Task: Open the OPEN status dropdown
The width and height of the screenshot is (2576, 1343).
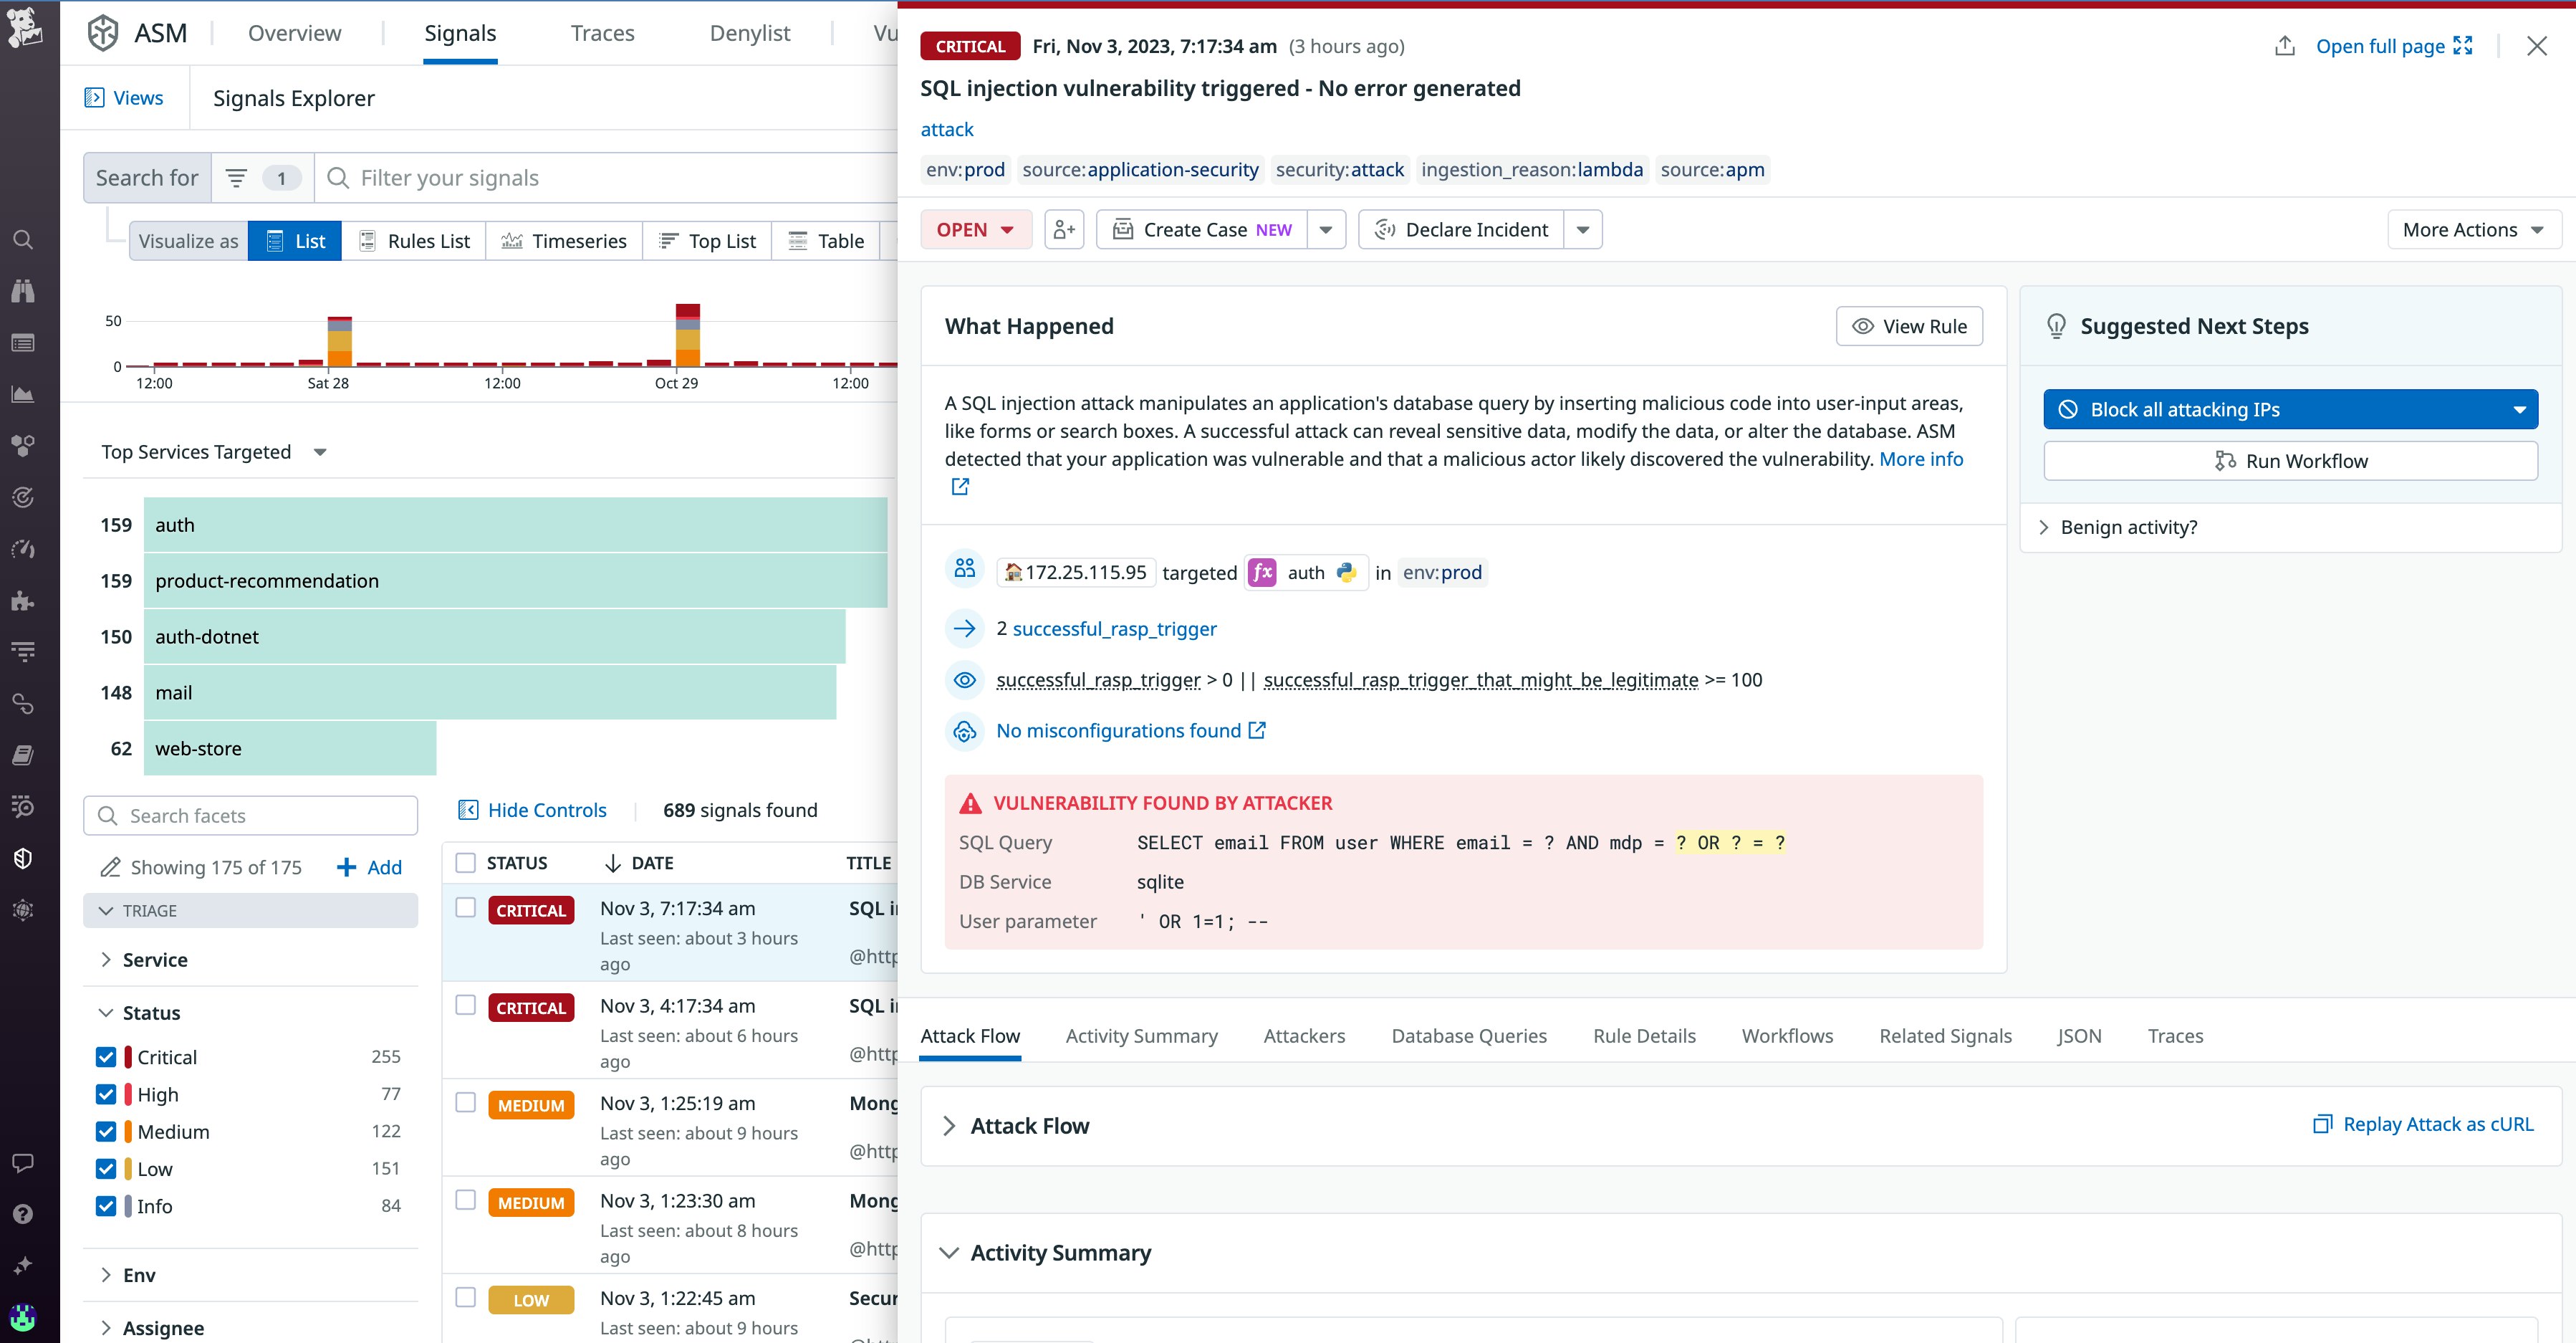Action: (975, 229)
